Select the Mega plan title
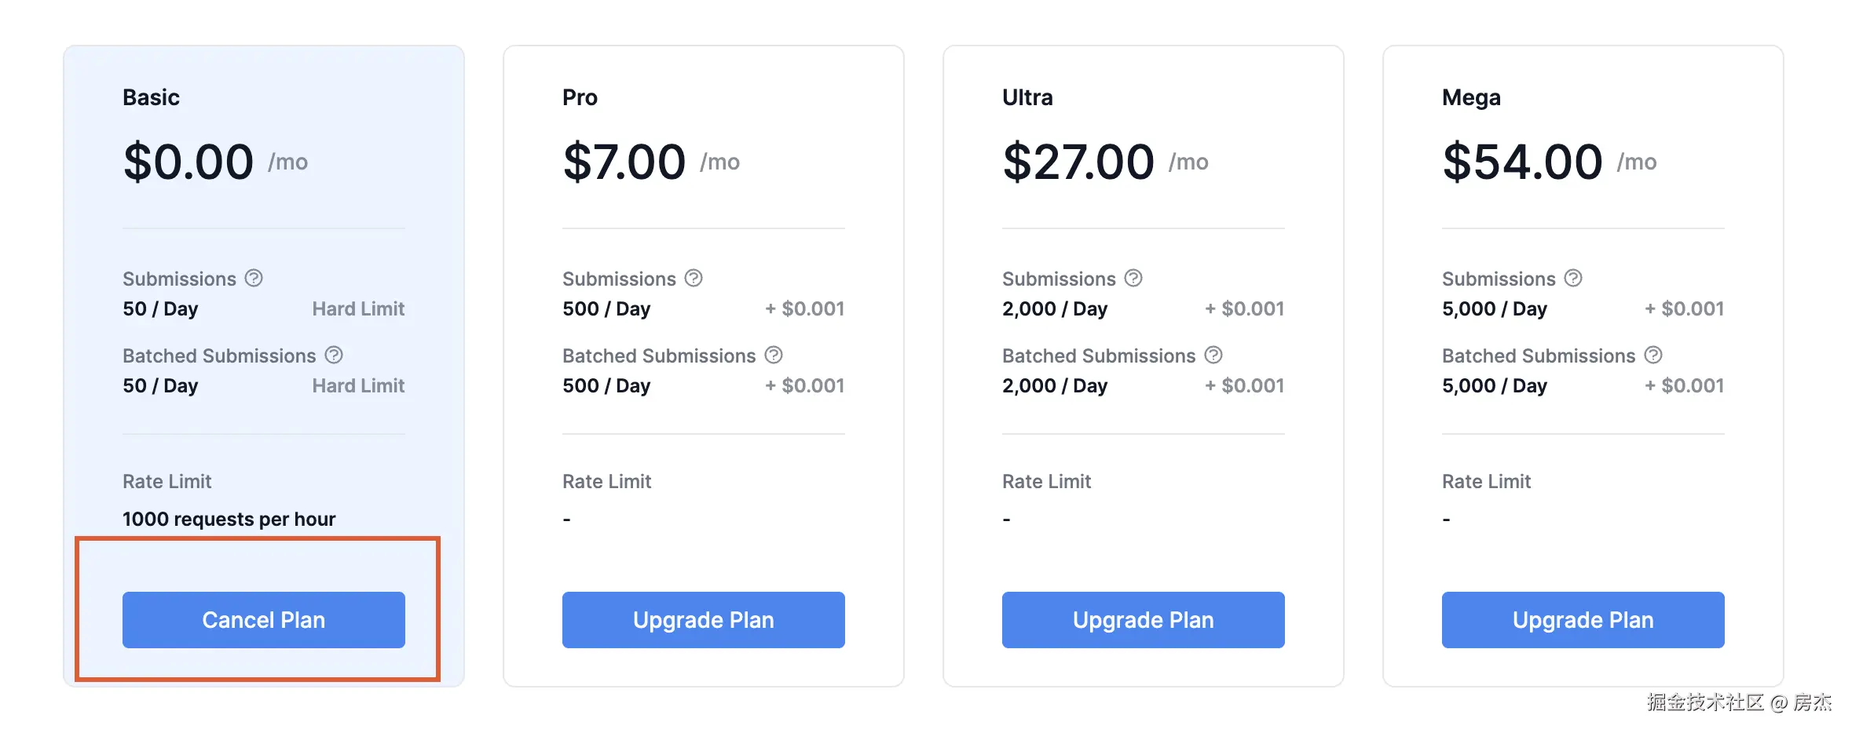1852x733 pixels. [x=1471, y=97]
